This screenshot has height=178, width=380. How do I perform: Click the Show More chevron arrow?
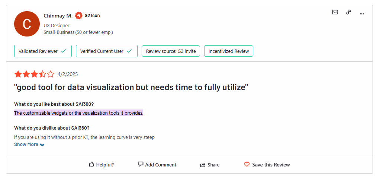[x=42, y=145]
